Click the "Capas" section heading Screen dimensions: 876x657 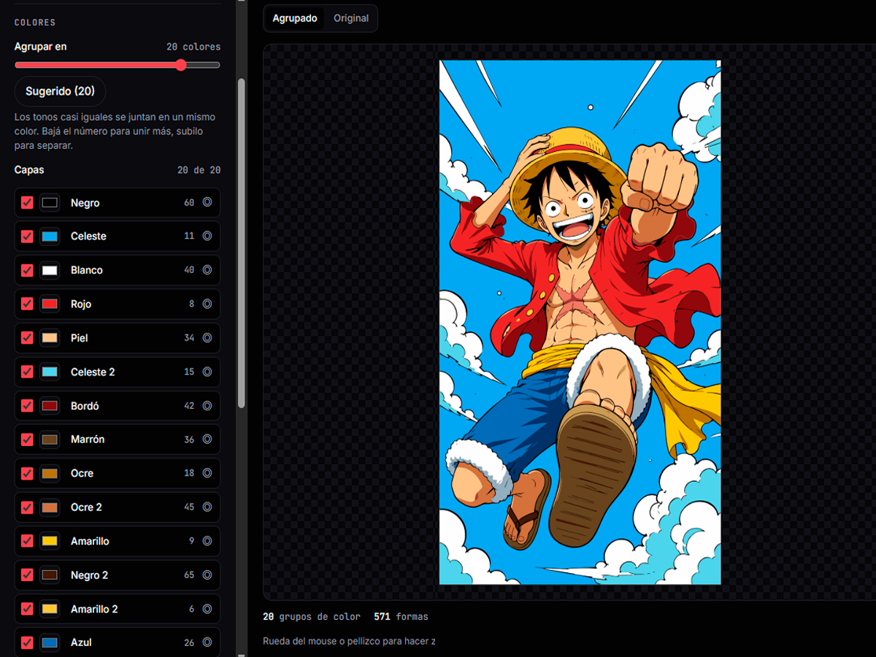point(29,169)
